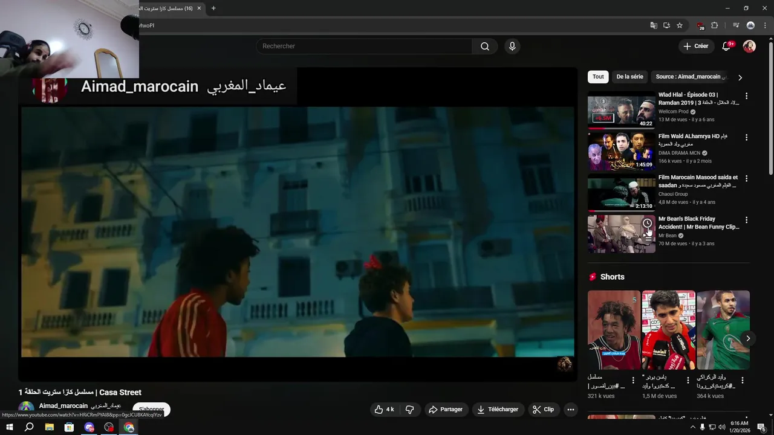Open options for Mr Bean's Black Friday
This screenshot has height=435, width=774.
pos(746,220)
